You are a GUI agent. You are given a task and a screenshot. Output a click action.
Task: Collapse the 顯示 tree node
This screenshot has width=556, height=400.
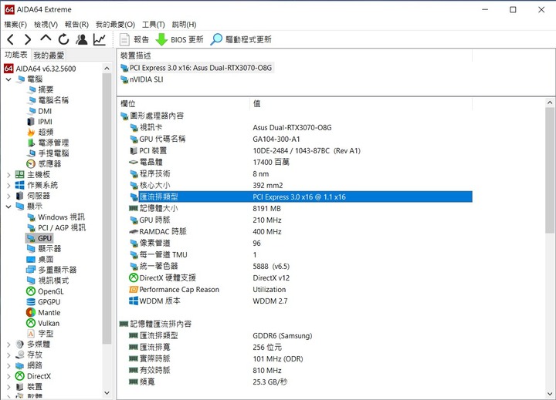[x=8, y=207]
